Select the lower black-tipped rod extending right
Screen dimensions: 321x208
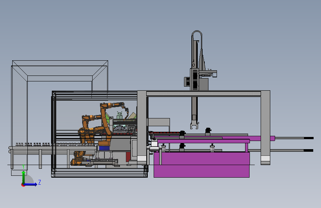pyautogui.click(x=281, y=151)
